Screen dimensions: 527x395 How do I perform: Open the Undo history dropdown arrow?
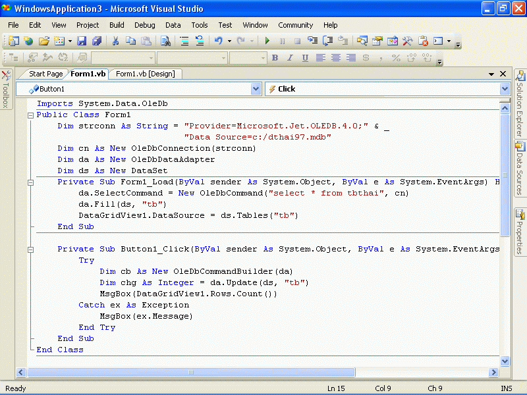tap(229, 41)
